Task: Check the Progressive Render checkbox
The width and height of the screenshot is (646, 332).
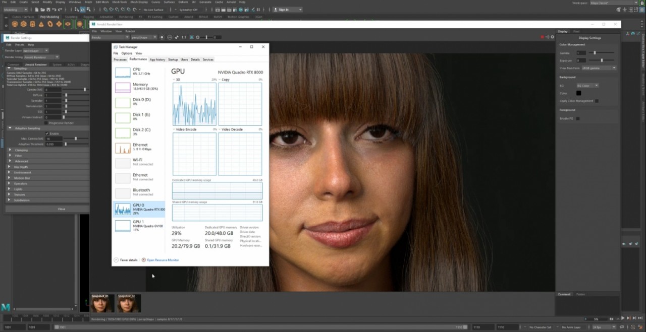Action: click(x=46, y=122)
